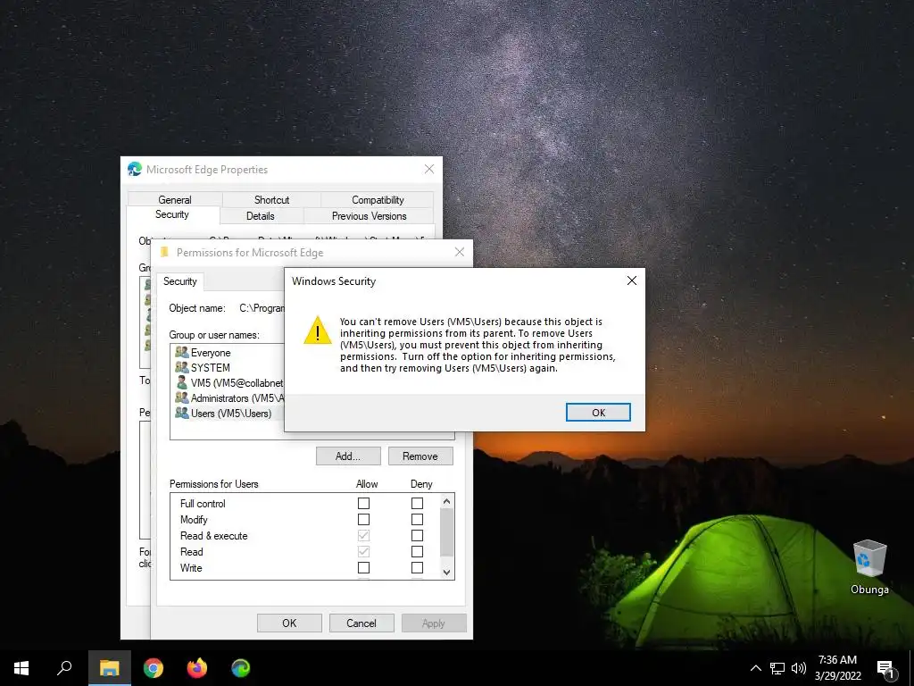Check Allow for Full control
The height and width of the screenshot is (686, 914).
[364, 503]
